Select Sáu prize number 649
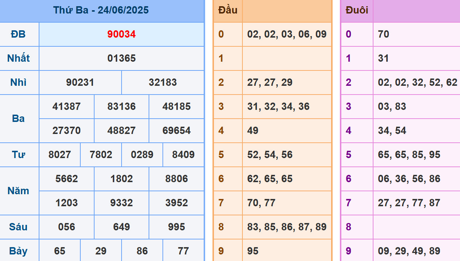 (122, 227)
